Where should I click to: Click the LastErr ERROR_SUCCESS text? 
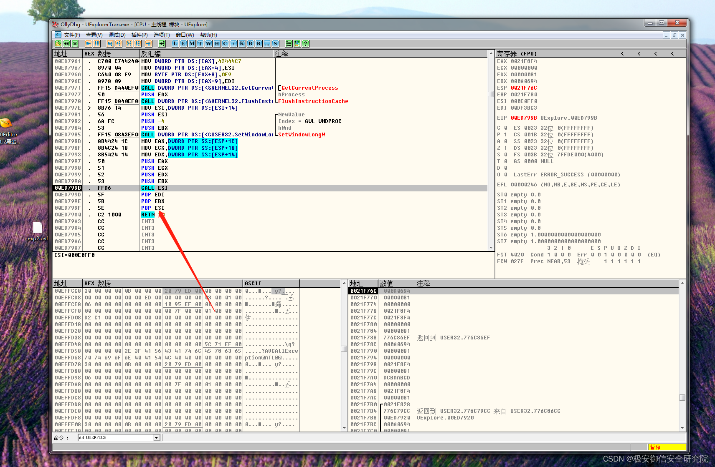(567, 175)
